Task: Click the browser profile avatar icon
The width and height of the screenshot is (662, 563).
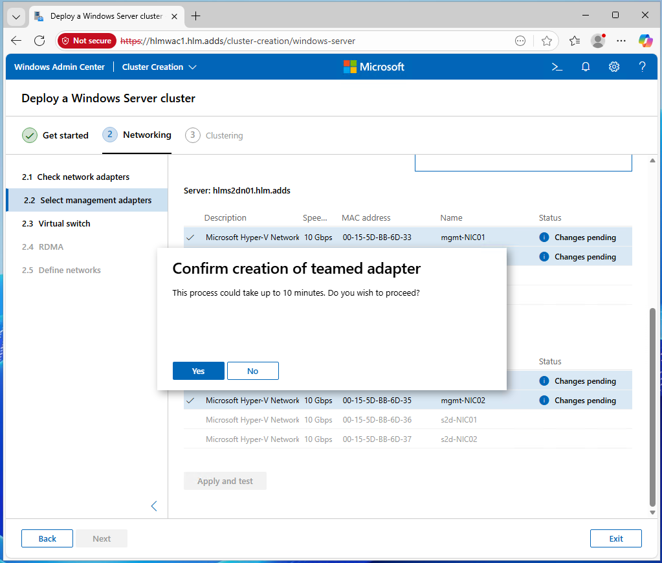Action: [597, 41]
